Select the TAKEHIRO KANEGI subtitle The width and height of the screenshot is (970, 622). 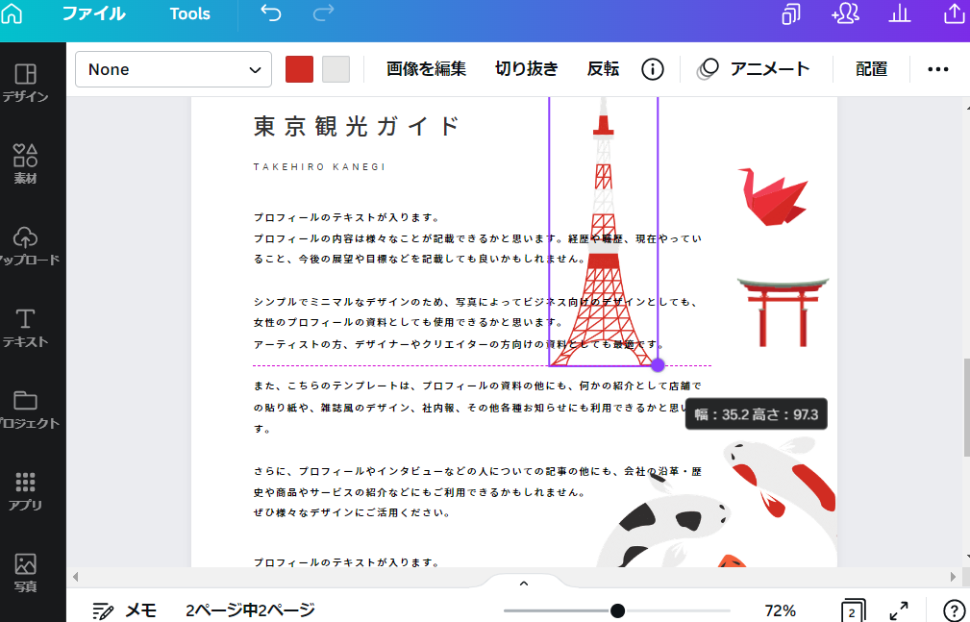(x=319, y=167)
